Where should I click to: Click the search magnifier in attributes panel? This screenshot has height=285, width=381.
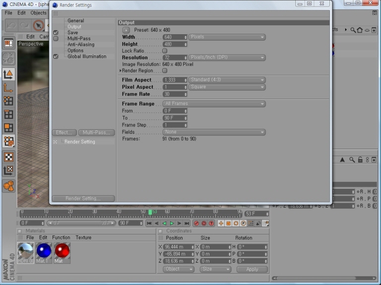352,160
